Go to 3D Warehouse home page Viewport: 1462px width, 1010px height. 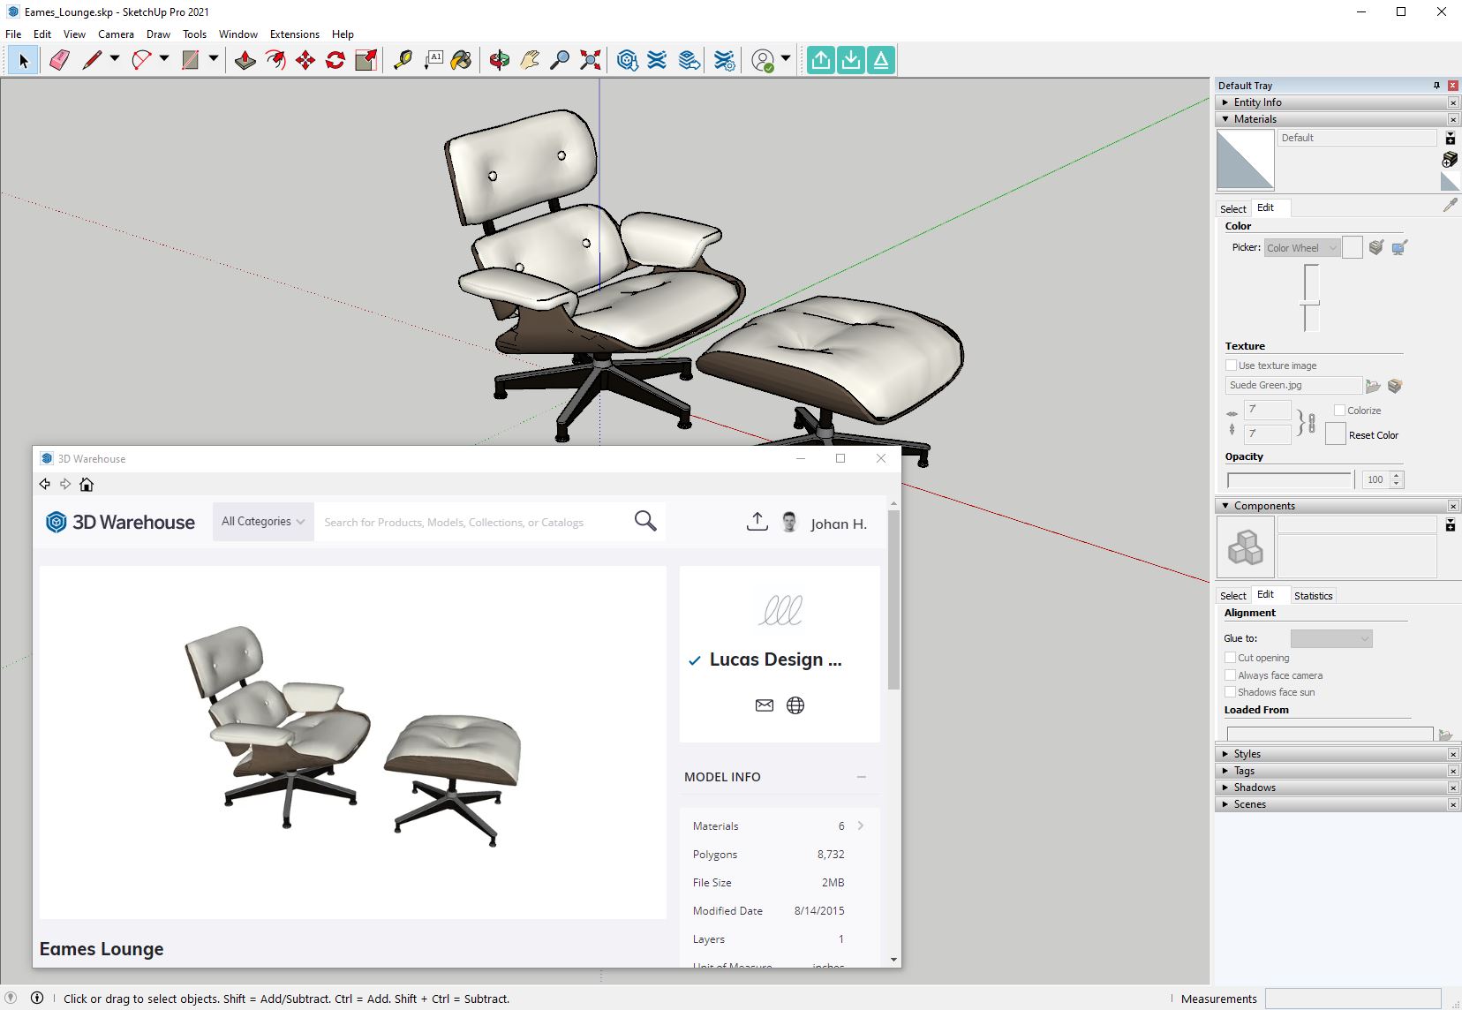87,484
